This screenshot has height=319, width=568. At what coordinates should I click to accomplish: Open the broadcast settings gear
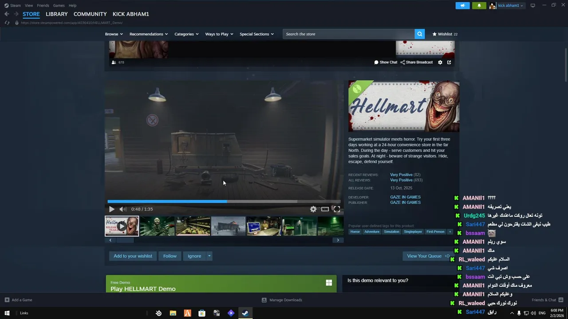[x=440, y=62]
